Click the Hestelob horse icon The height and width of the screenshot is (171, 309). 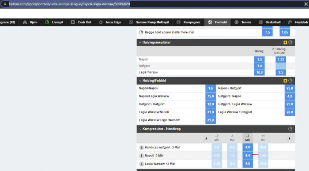pos(290,22)
